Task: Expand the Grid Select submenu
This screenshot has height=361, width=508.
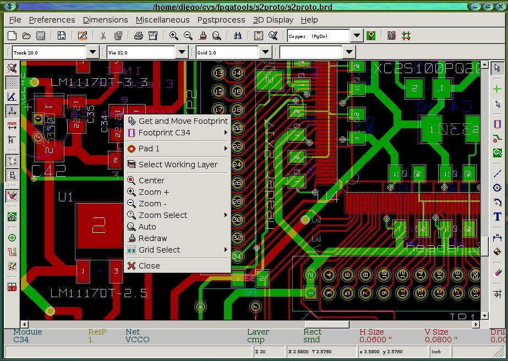Action: [x=178, y=250]
